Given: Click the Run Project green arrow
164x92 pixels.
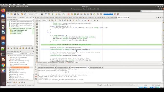Looking at the screenshot, I should pyautogui.click(x=53, y=14).
